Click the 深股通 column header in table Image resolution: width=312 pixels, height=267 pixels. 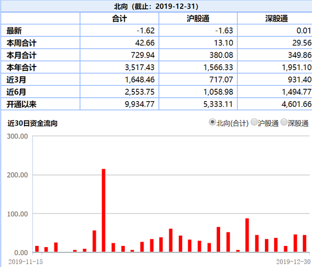tap(276, 19)
